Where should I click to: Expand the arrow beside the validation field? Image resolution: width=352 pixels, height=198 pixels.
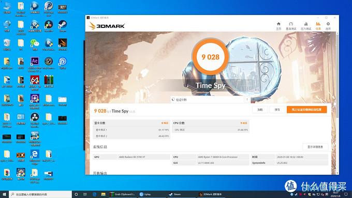pyautogui.click(x=247, y=100)
